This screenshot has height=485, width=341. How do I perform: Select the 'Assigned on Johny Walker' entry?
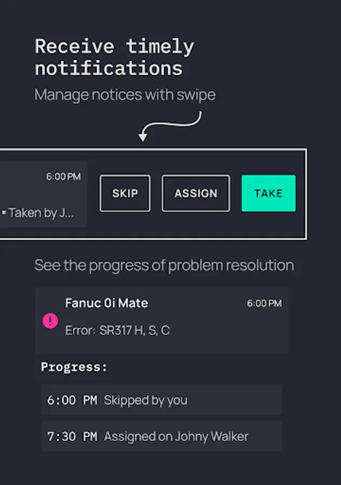pyautogui.click(x=176, y=436)
